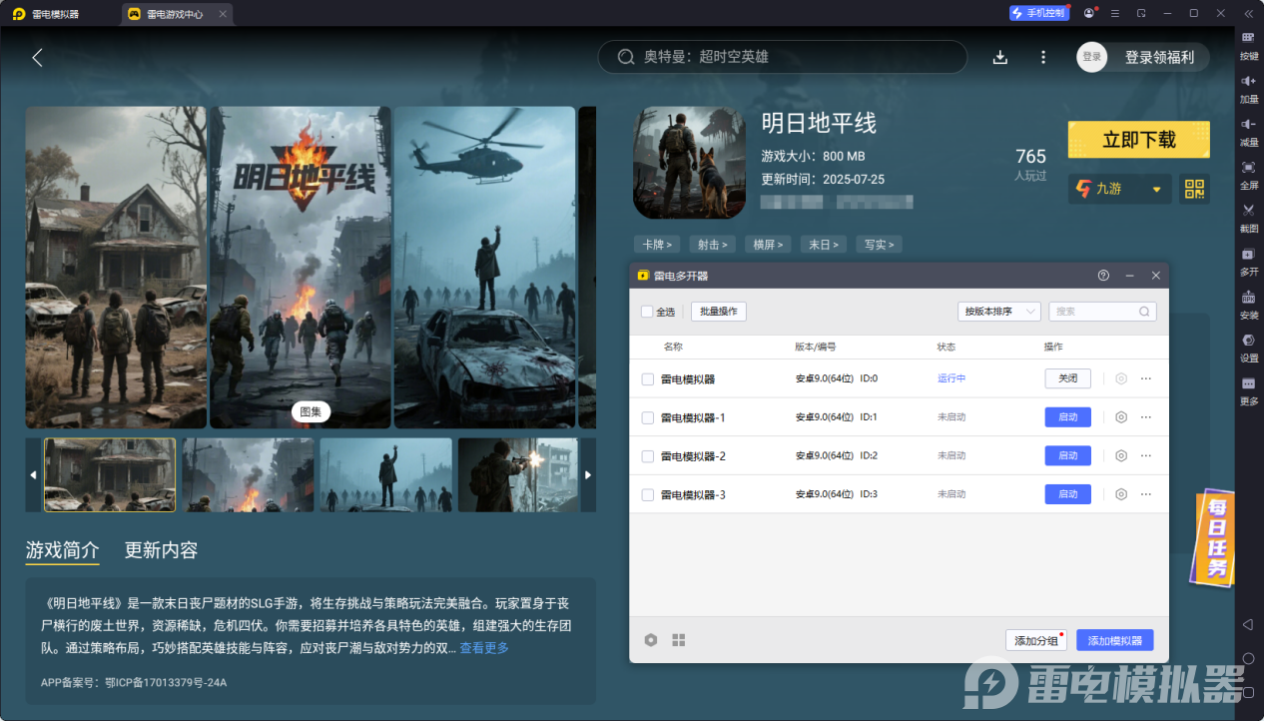Select the 更新内容 tab

click(x=161, y=550)
